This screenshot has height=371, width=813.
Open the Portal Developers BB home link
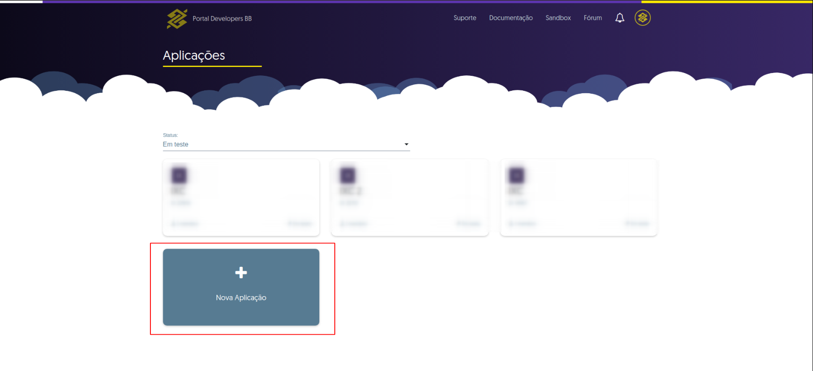222,19
